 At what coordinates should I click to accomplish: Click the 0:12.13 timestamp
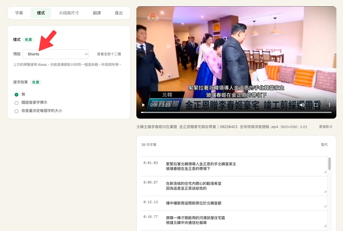pyautogui.click(x=151, y=202)
